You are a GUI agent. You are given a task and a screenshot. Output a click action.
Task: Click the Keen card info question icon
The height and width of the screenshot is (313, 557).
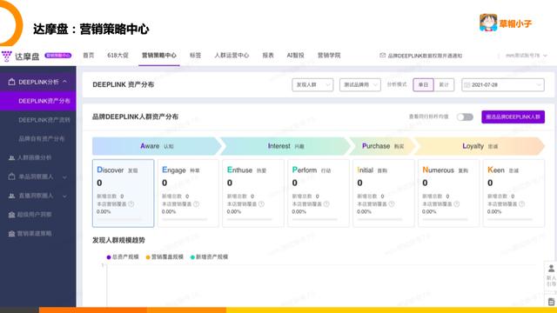click(521, 204)
